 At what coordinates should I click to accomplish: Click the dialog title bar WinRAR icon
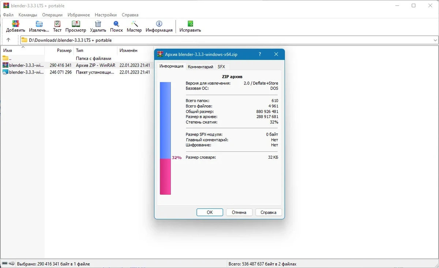(x=160, y=54)
